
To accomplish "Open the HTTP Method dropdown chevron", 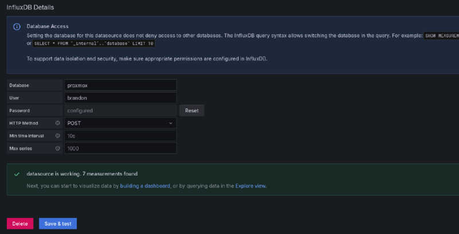I will (x=170, y=123).
